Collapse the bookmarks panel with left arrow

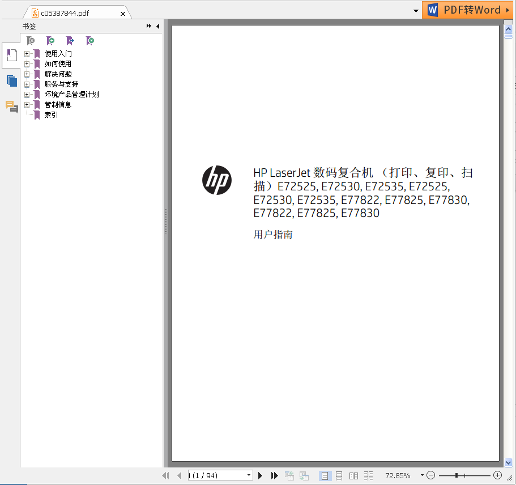click(x=158, y=26)
